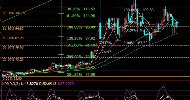Select the orange "38.20% 79.65" level label
This screenshot has height=100, width=190.
(13, 47)
